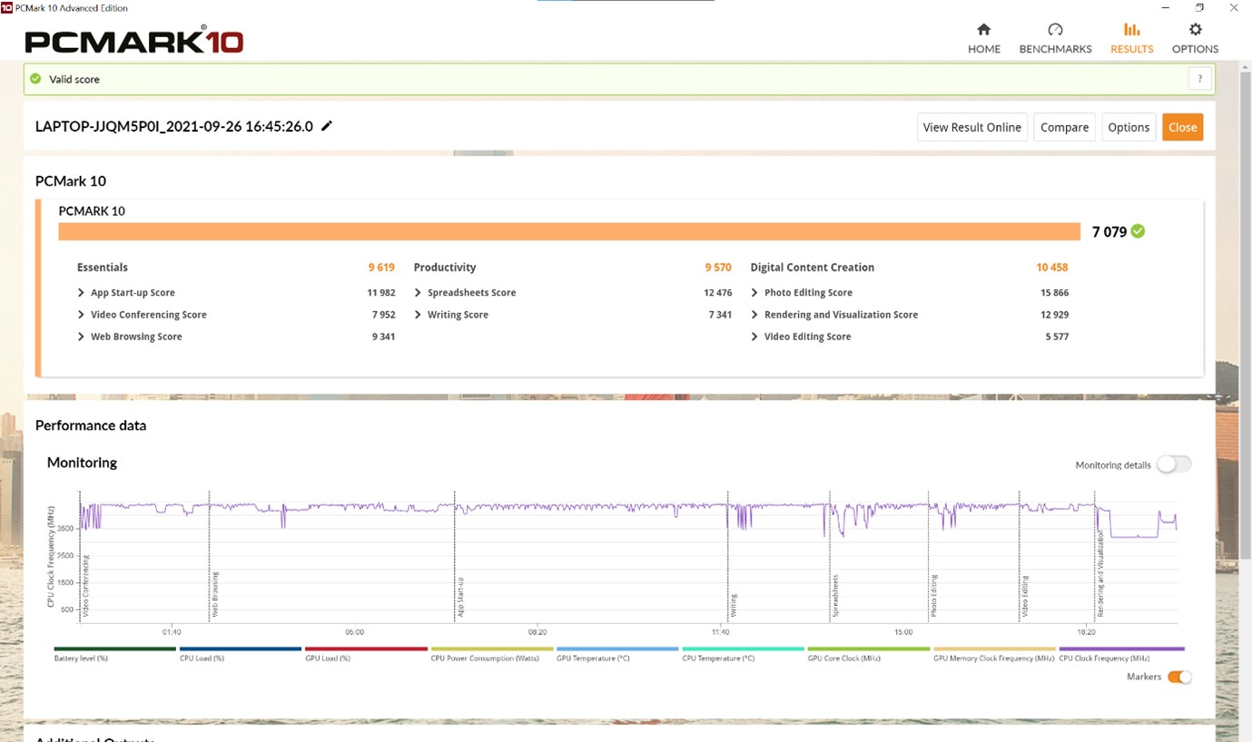Image resolution: width=1252 pixels, height=742 pixels.
Task: Toggle Monitoring details switch
Action: click(x=1173, y=464)
